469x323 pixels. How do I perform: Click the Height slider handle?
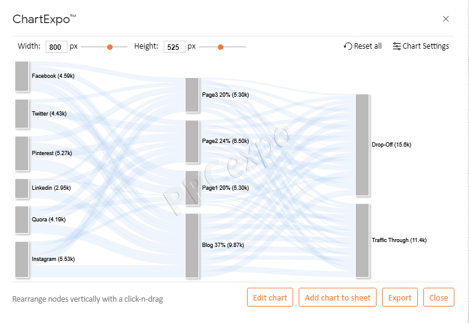click(220, 47)
